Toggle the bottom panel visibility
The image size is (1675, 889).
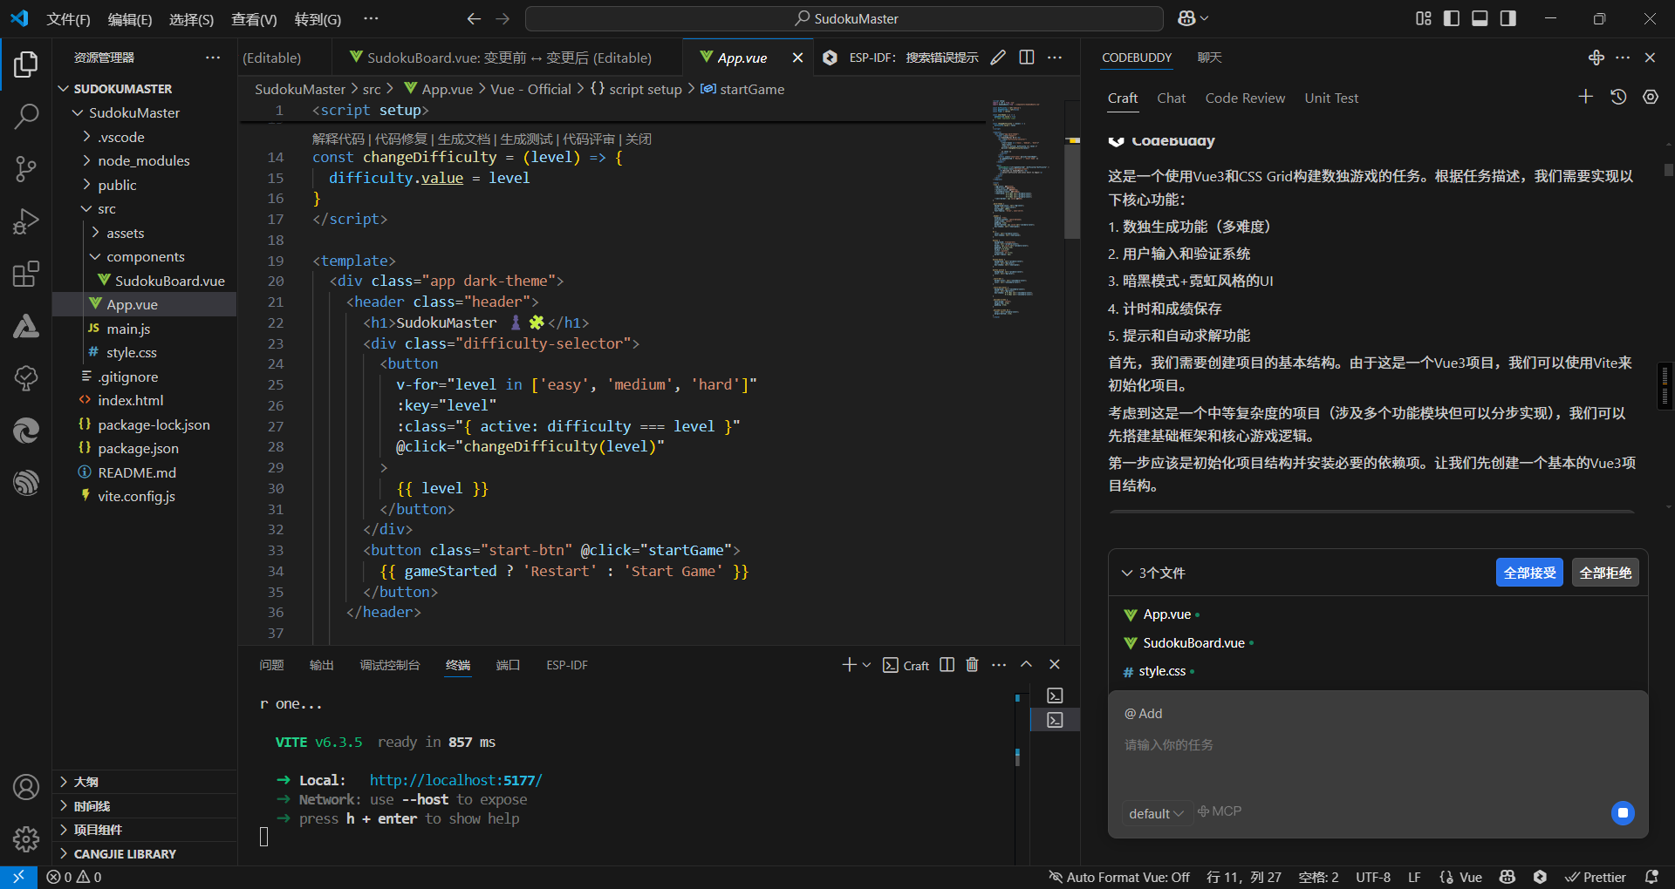(1480, 18)
